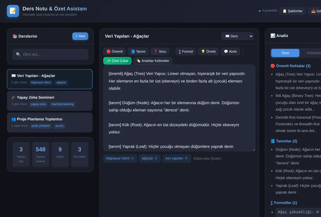
Task: Insert an Önemli marker
Action: (114, 51)
